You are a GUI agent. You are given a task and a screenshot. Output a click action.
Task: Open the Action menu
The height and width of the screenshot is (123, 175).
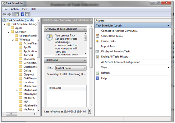(x=15, y=9)
